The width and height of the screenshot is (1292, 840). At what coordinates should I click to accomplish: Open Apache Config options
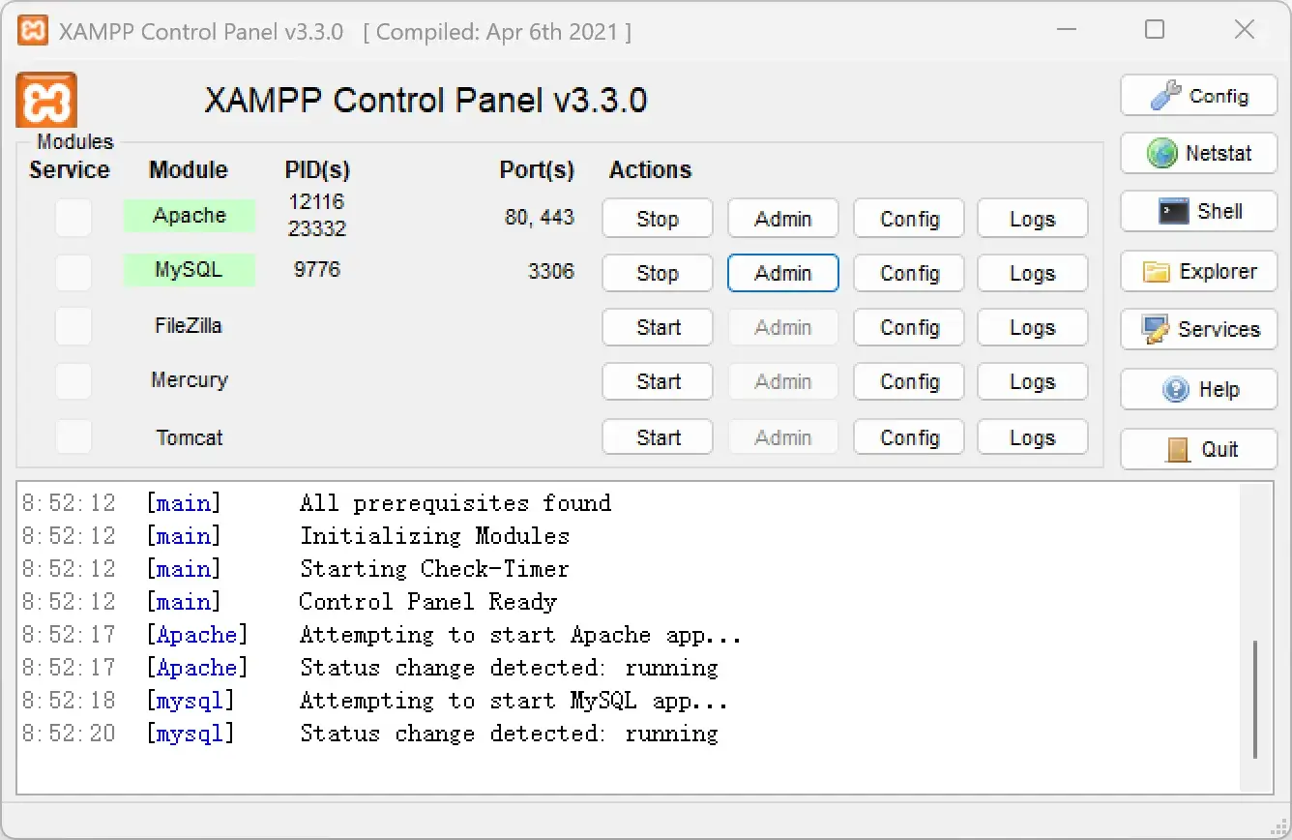click(x=908, y=219)
